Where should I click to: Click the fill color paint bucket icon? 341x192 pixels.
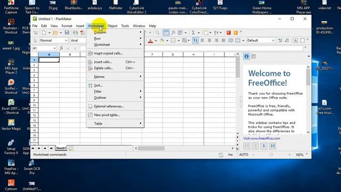162,41
